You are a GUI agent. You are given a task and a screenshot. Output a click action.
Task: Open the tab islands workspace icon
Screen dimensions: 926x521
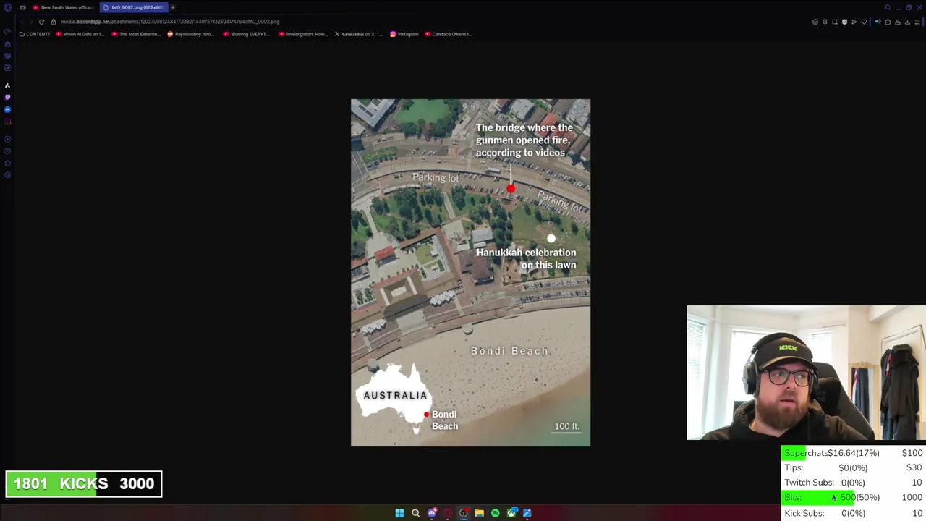click(22, 7)
